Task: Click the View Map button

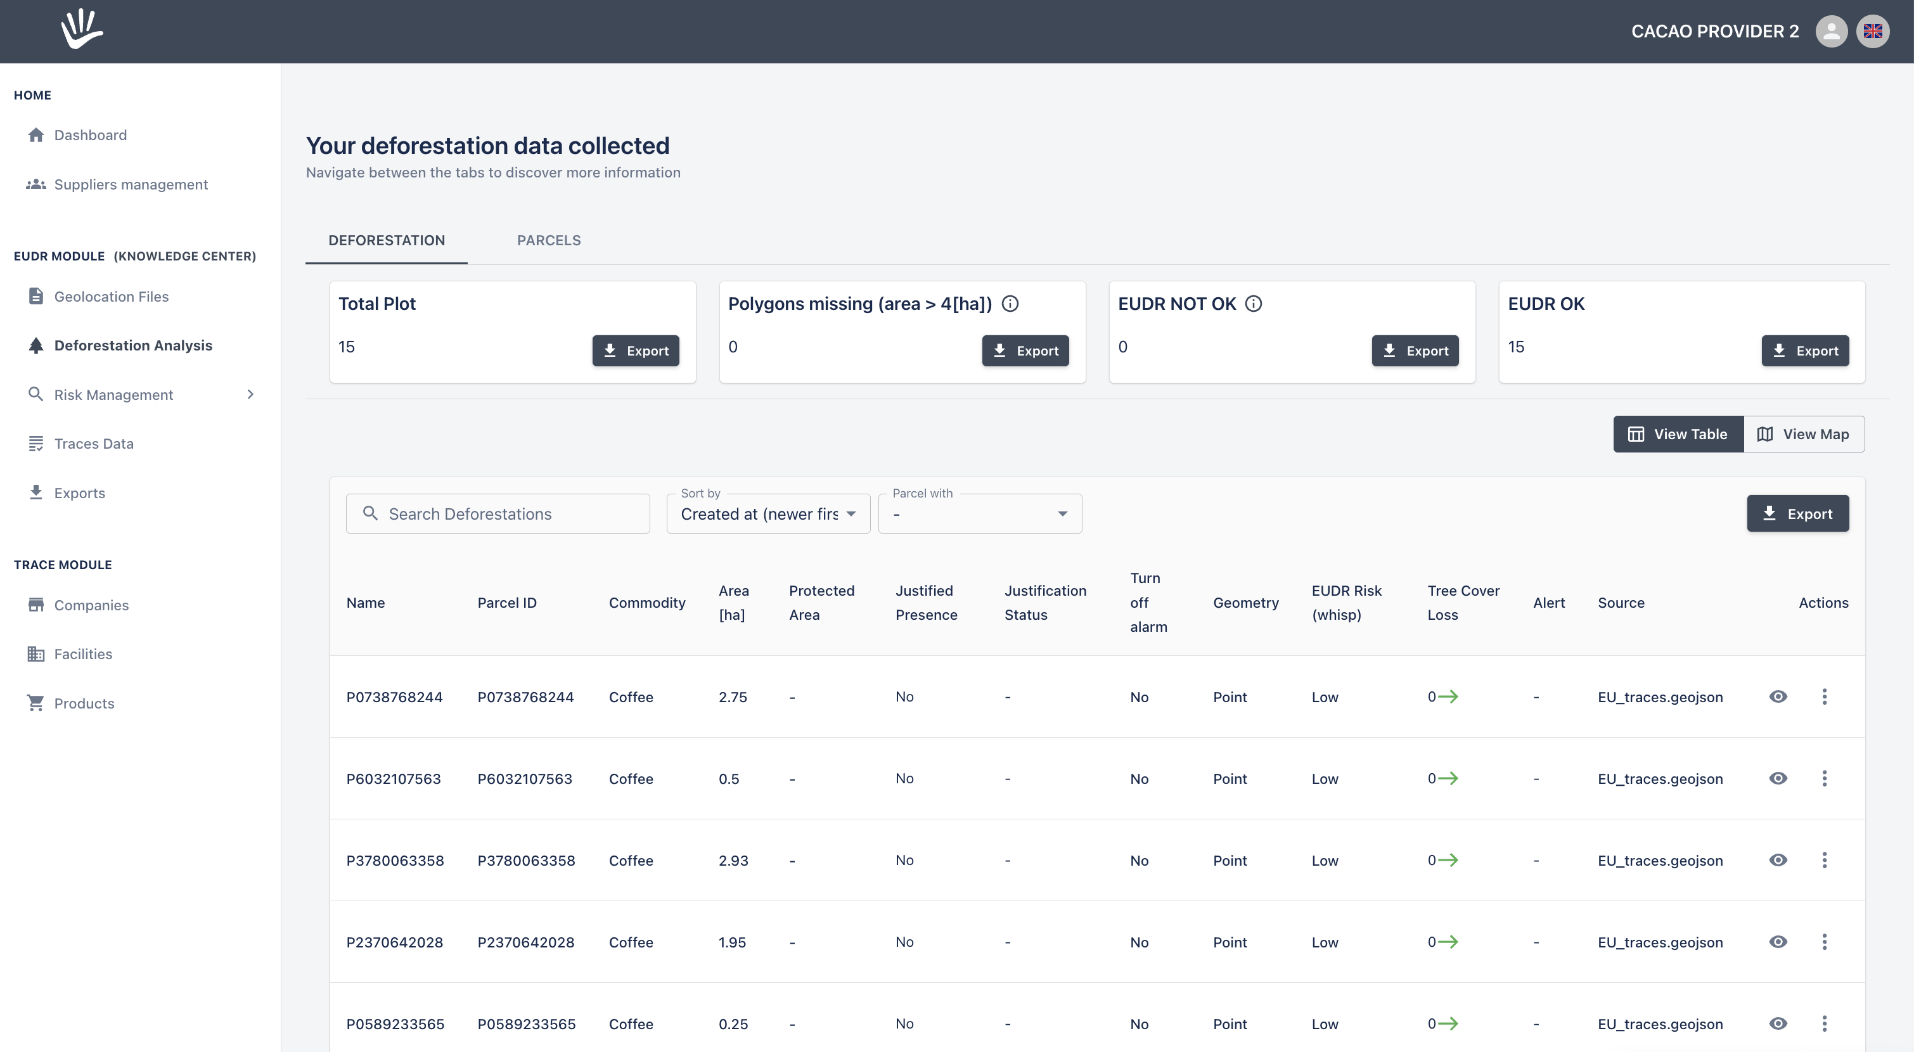Action: tap(1805, 433)
